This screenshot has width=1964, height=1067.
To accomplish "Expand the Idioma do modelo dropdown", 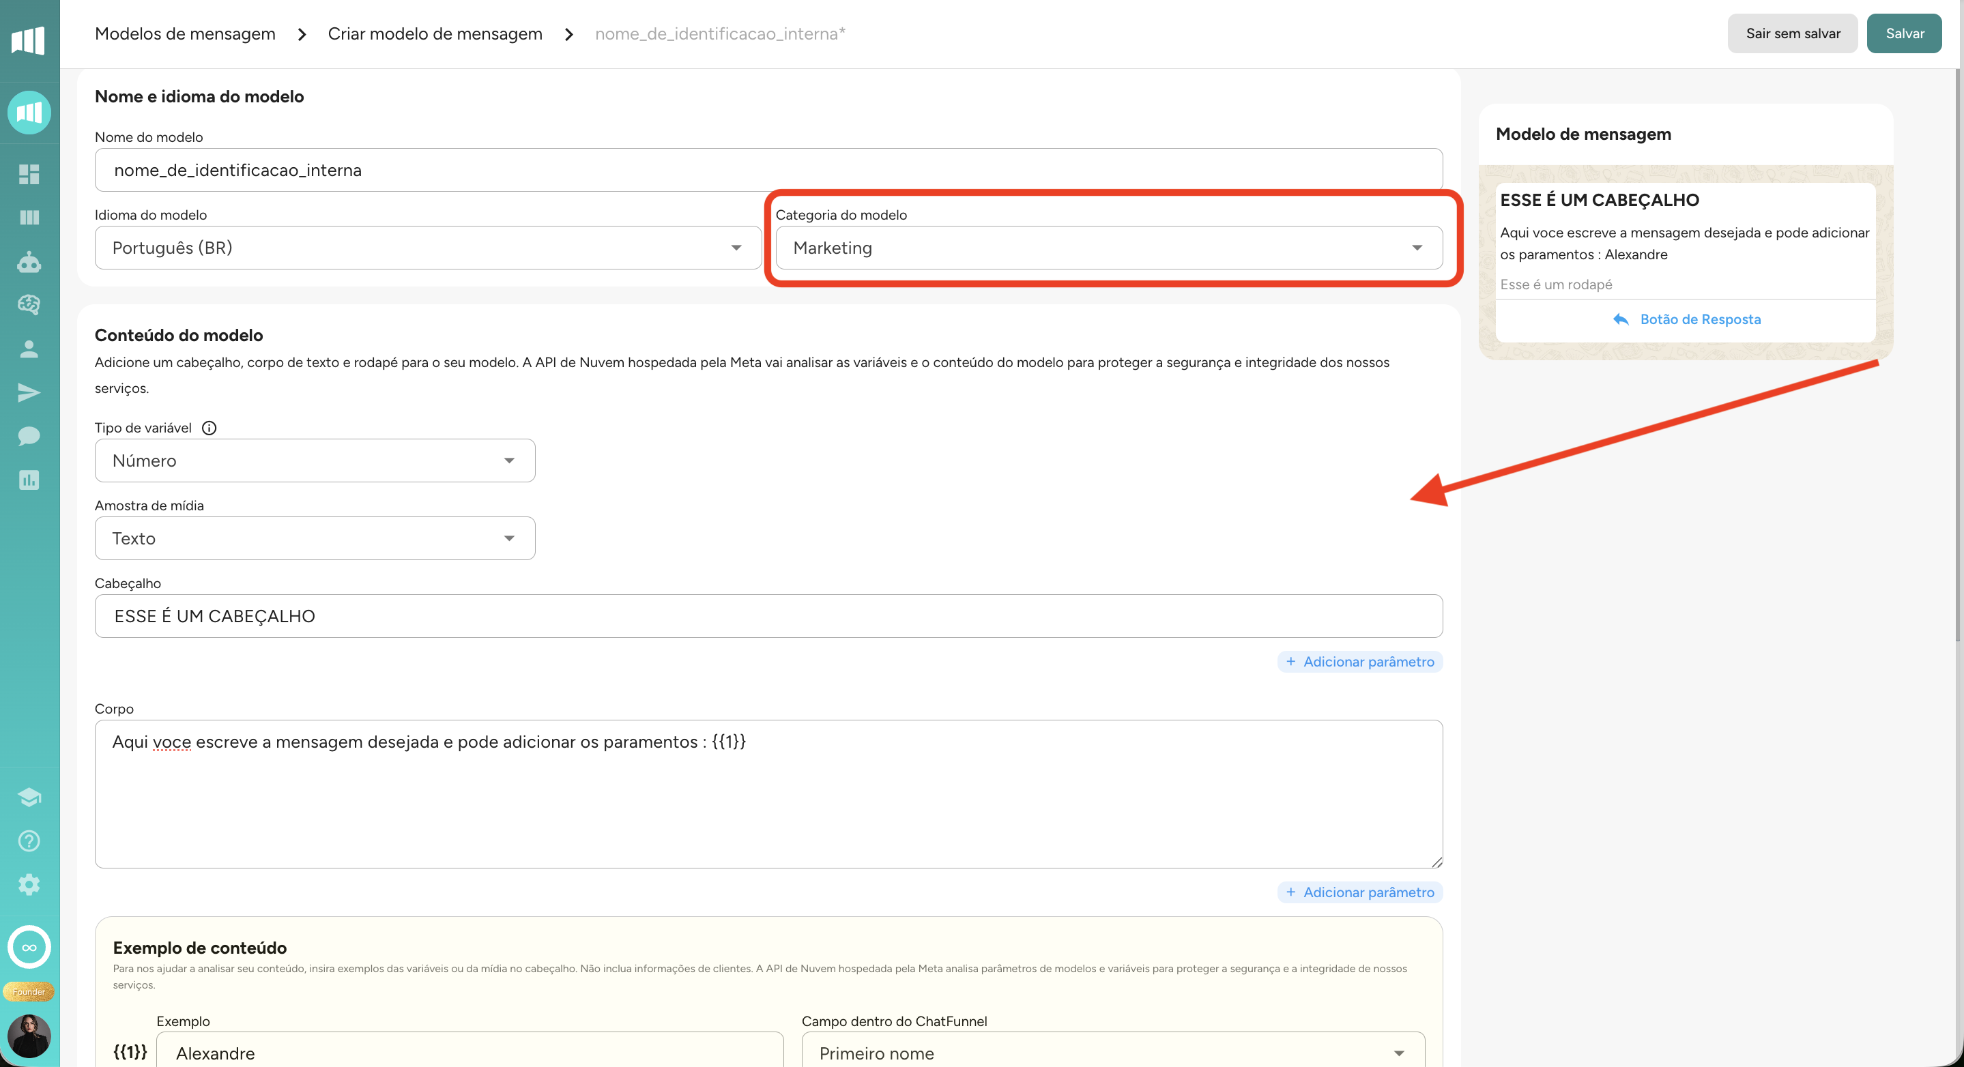I will pyautogui.click(x=428, y=248).
